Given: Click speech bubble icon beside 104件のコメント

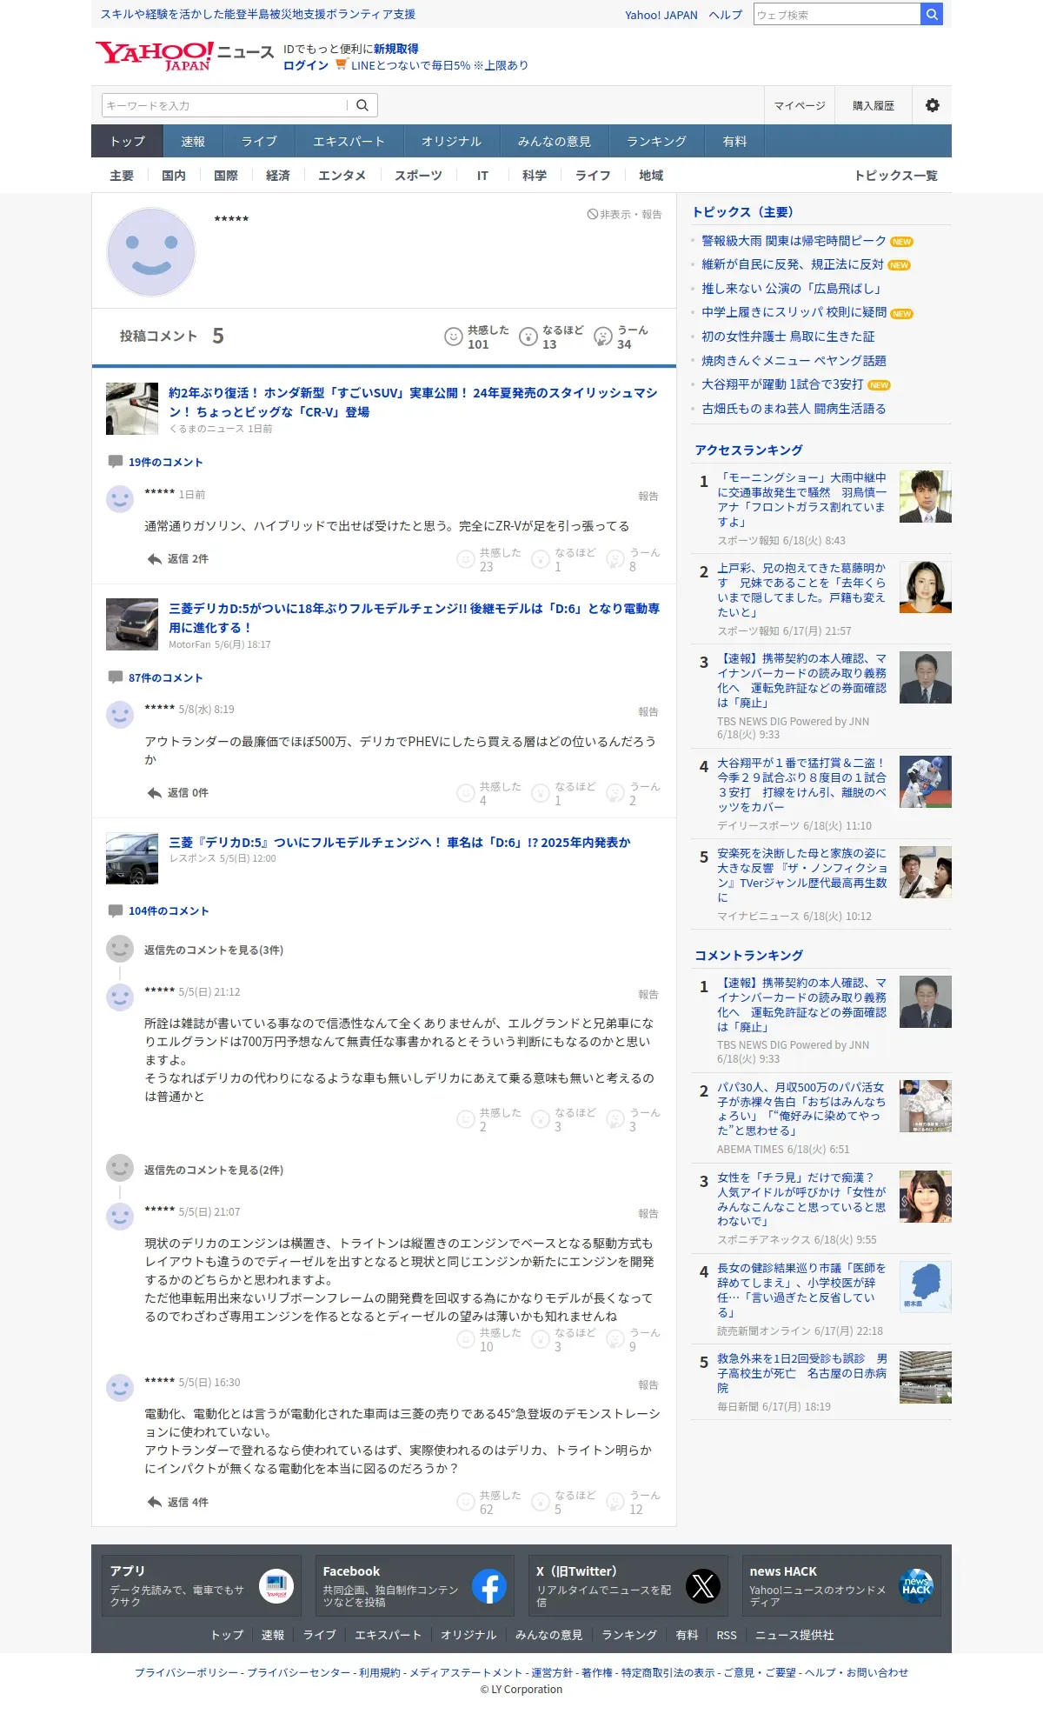Looking at the screenshot, I should [x=116, y=910].
